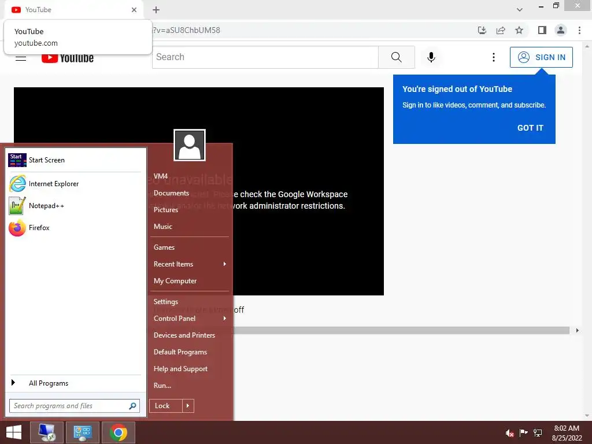592x444 pixels.
Task: Click Run... in Start menu
Action: click(x=162, y=386)
